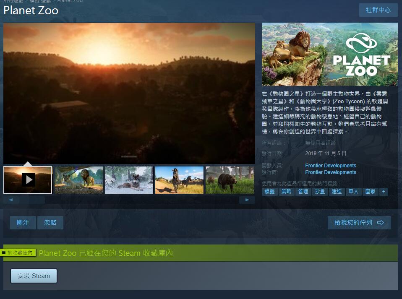402x299 pixels.
Task: Click the plus button to add tags
Action: pos(384,192)
